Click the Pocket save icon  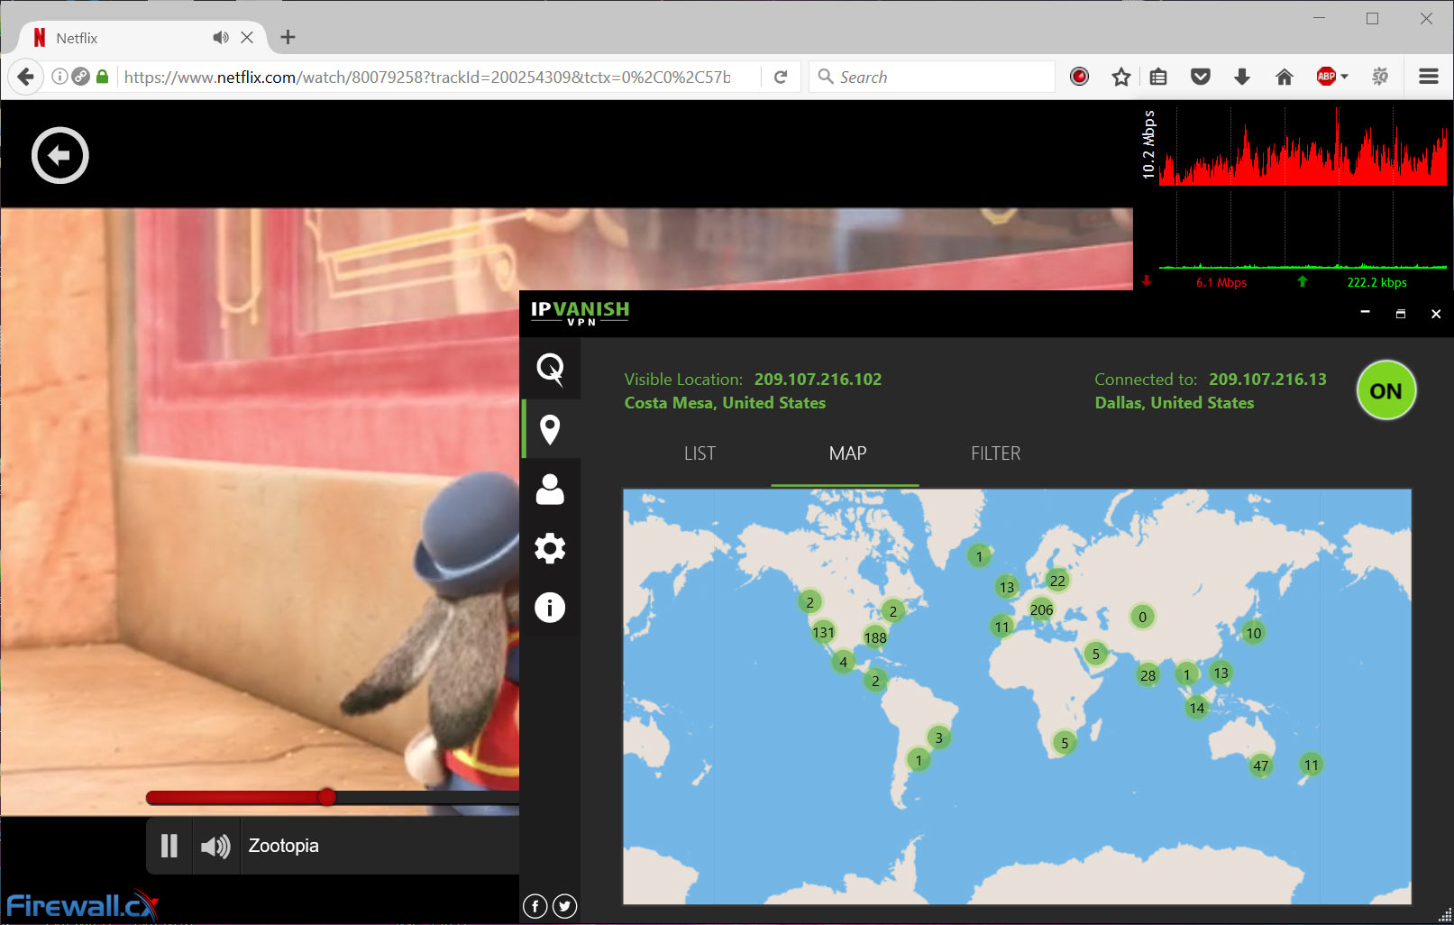(1200, 77)
